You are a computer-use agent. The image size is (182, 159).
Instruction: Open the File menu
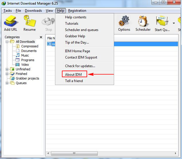pyautogui.click(x=18, y=11)
